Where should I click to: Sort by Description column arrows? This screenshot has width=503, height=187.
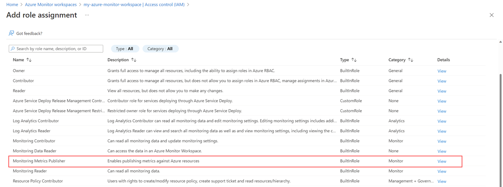click(x=134, y=60)
